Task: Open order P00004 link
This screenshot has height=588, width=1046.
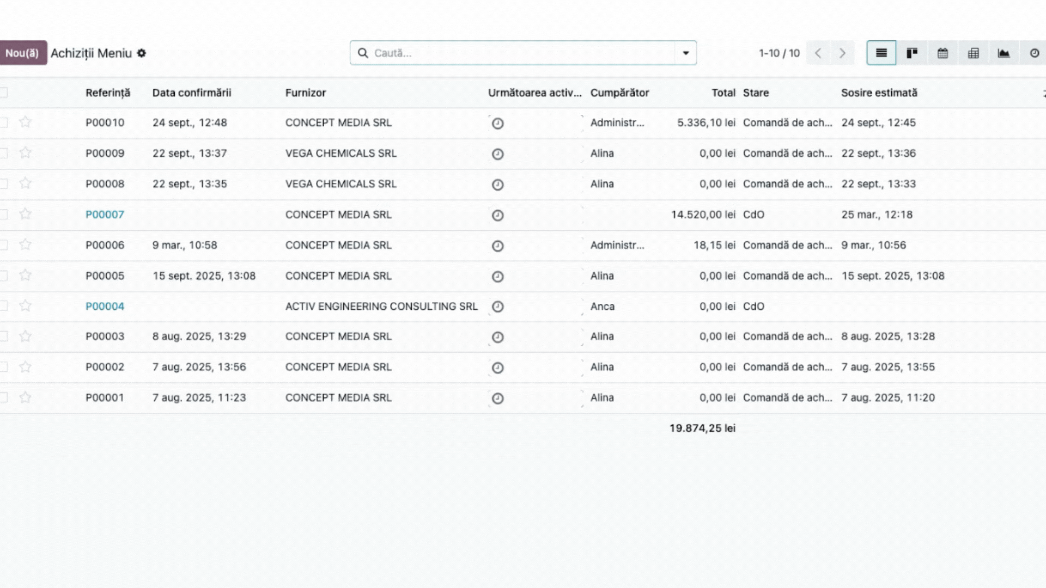Action: 105,306
